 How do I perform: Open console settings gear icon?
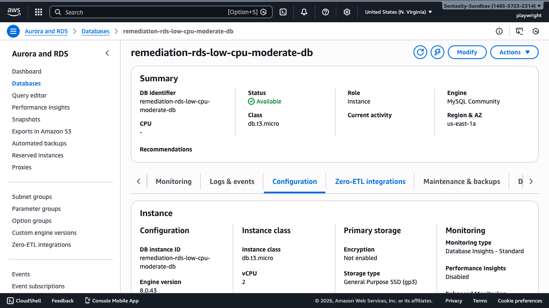click(347, 12)
